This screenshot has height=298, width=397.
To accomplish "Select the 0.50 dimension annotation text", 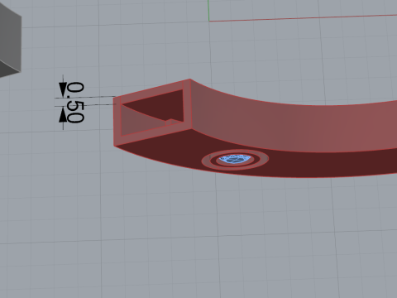I will click(x=75, y=103).
